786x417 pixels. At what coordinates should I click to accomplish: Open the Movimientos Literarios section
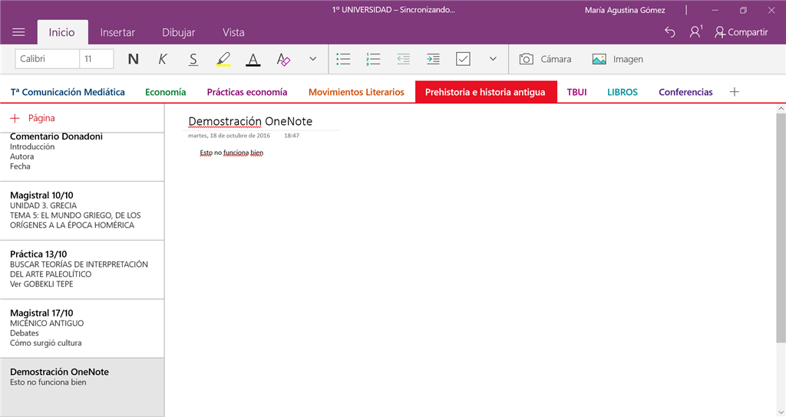click(x=356, y=92)
